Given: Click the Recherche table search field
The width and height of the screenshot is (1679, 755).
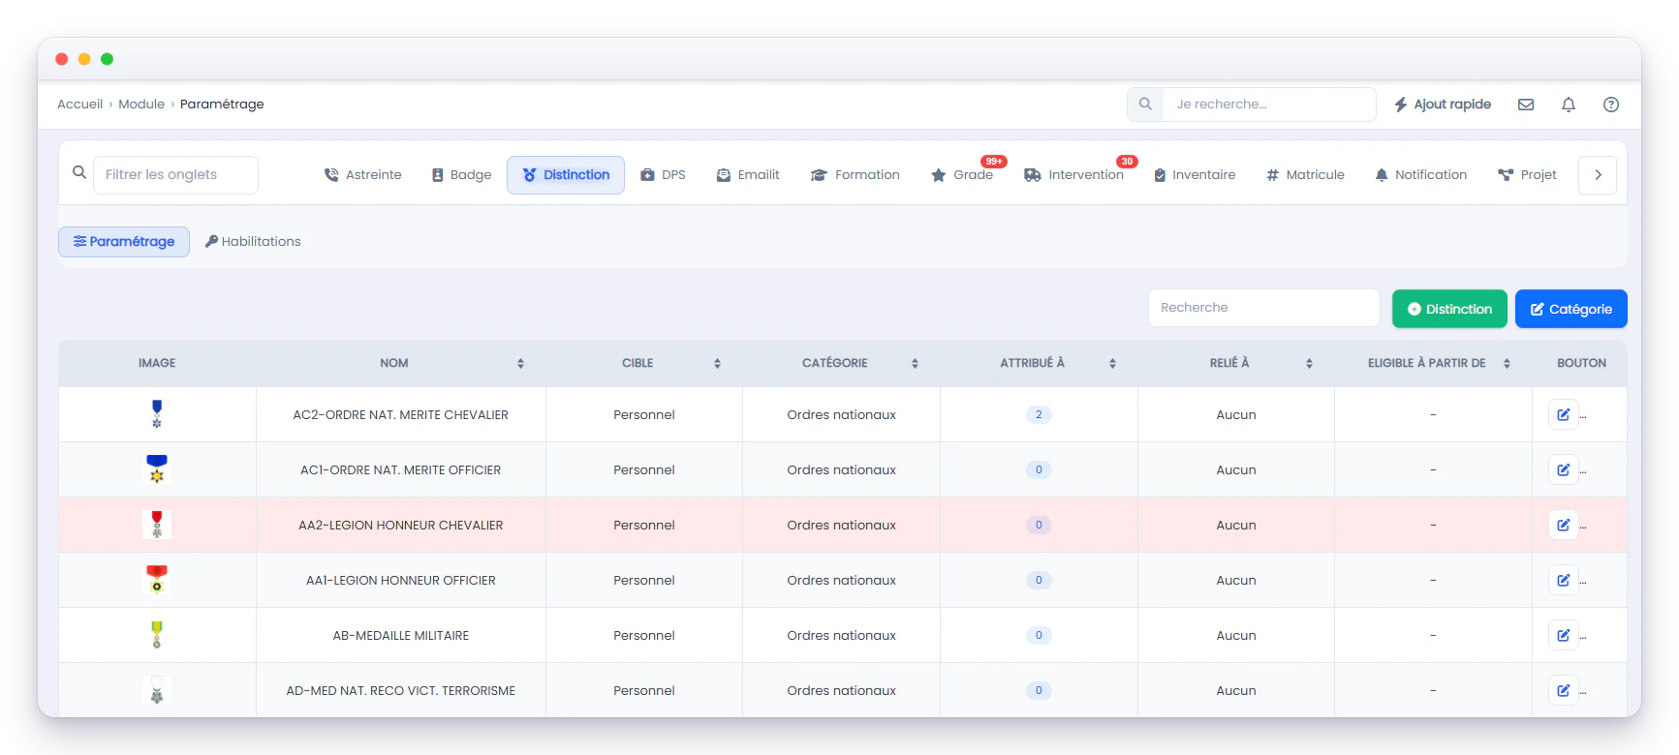Looking at the screenshot, I should point(1264,308).
